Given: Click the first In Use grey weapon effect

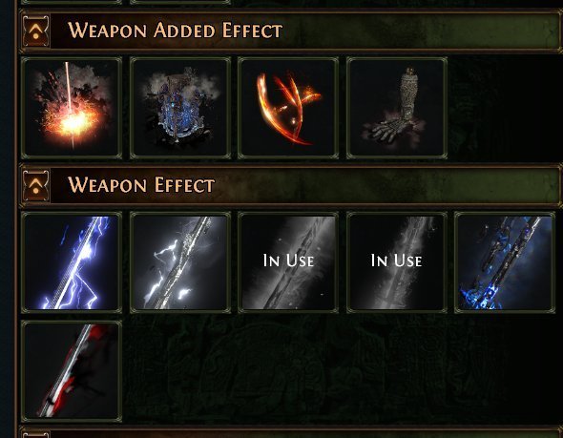Looking at the screenshot, I should point(288,262).
